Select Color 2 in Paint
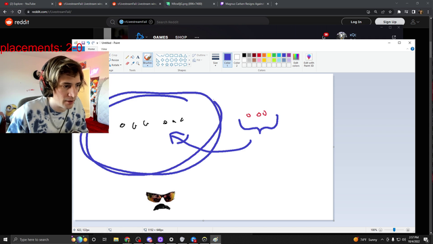Viewport: 433px width, 244px height. [237, 60]
